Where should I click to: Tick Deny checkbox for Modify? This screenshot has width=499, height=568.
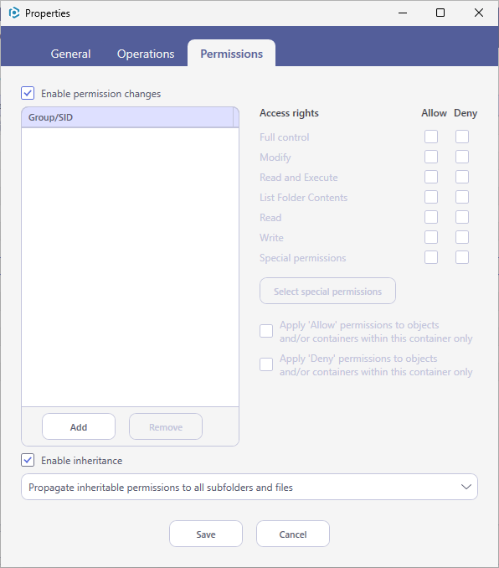click(x=462, y=157)
